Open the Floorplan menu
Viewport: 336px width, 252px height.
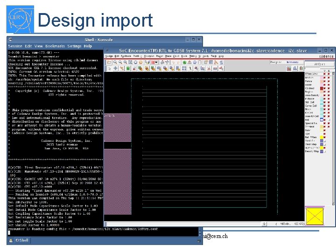[149, 56]
